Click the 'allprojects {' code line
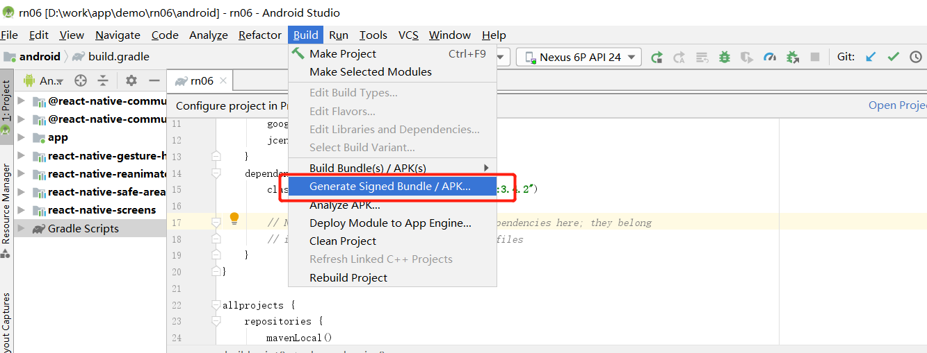 coord(259,305)
